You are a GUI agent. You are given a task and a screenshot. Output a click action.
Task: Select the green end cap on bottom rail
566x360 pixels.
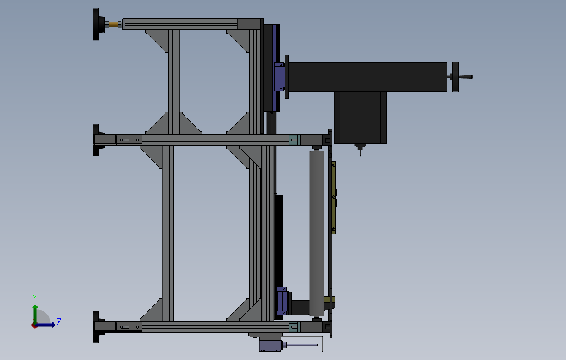(294, 327)
